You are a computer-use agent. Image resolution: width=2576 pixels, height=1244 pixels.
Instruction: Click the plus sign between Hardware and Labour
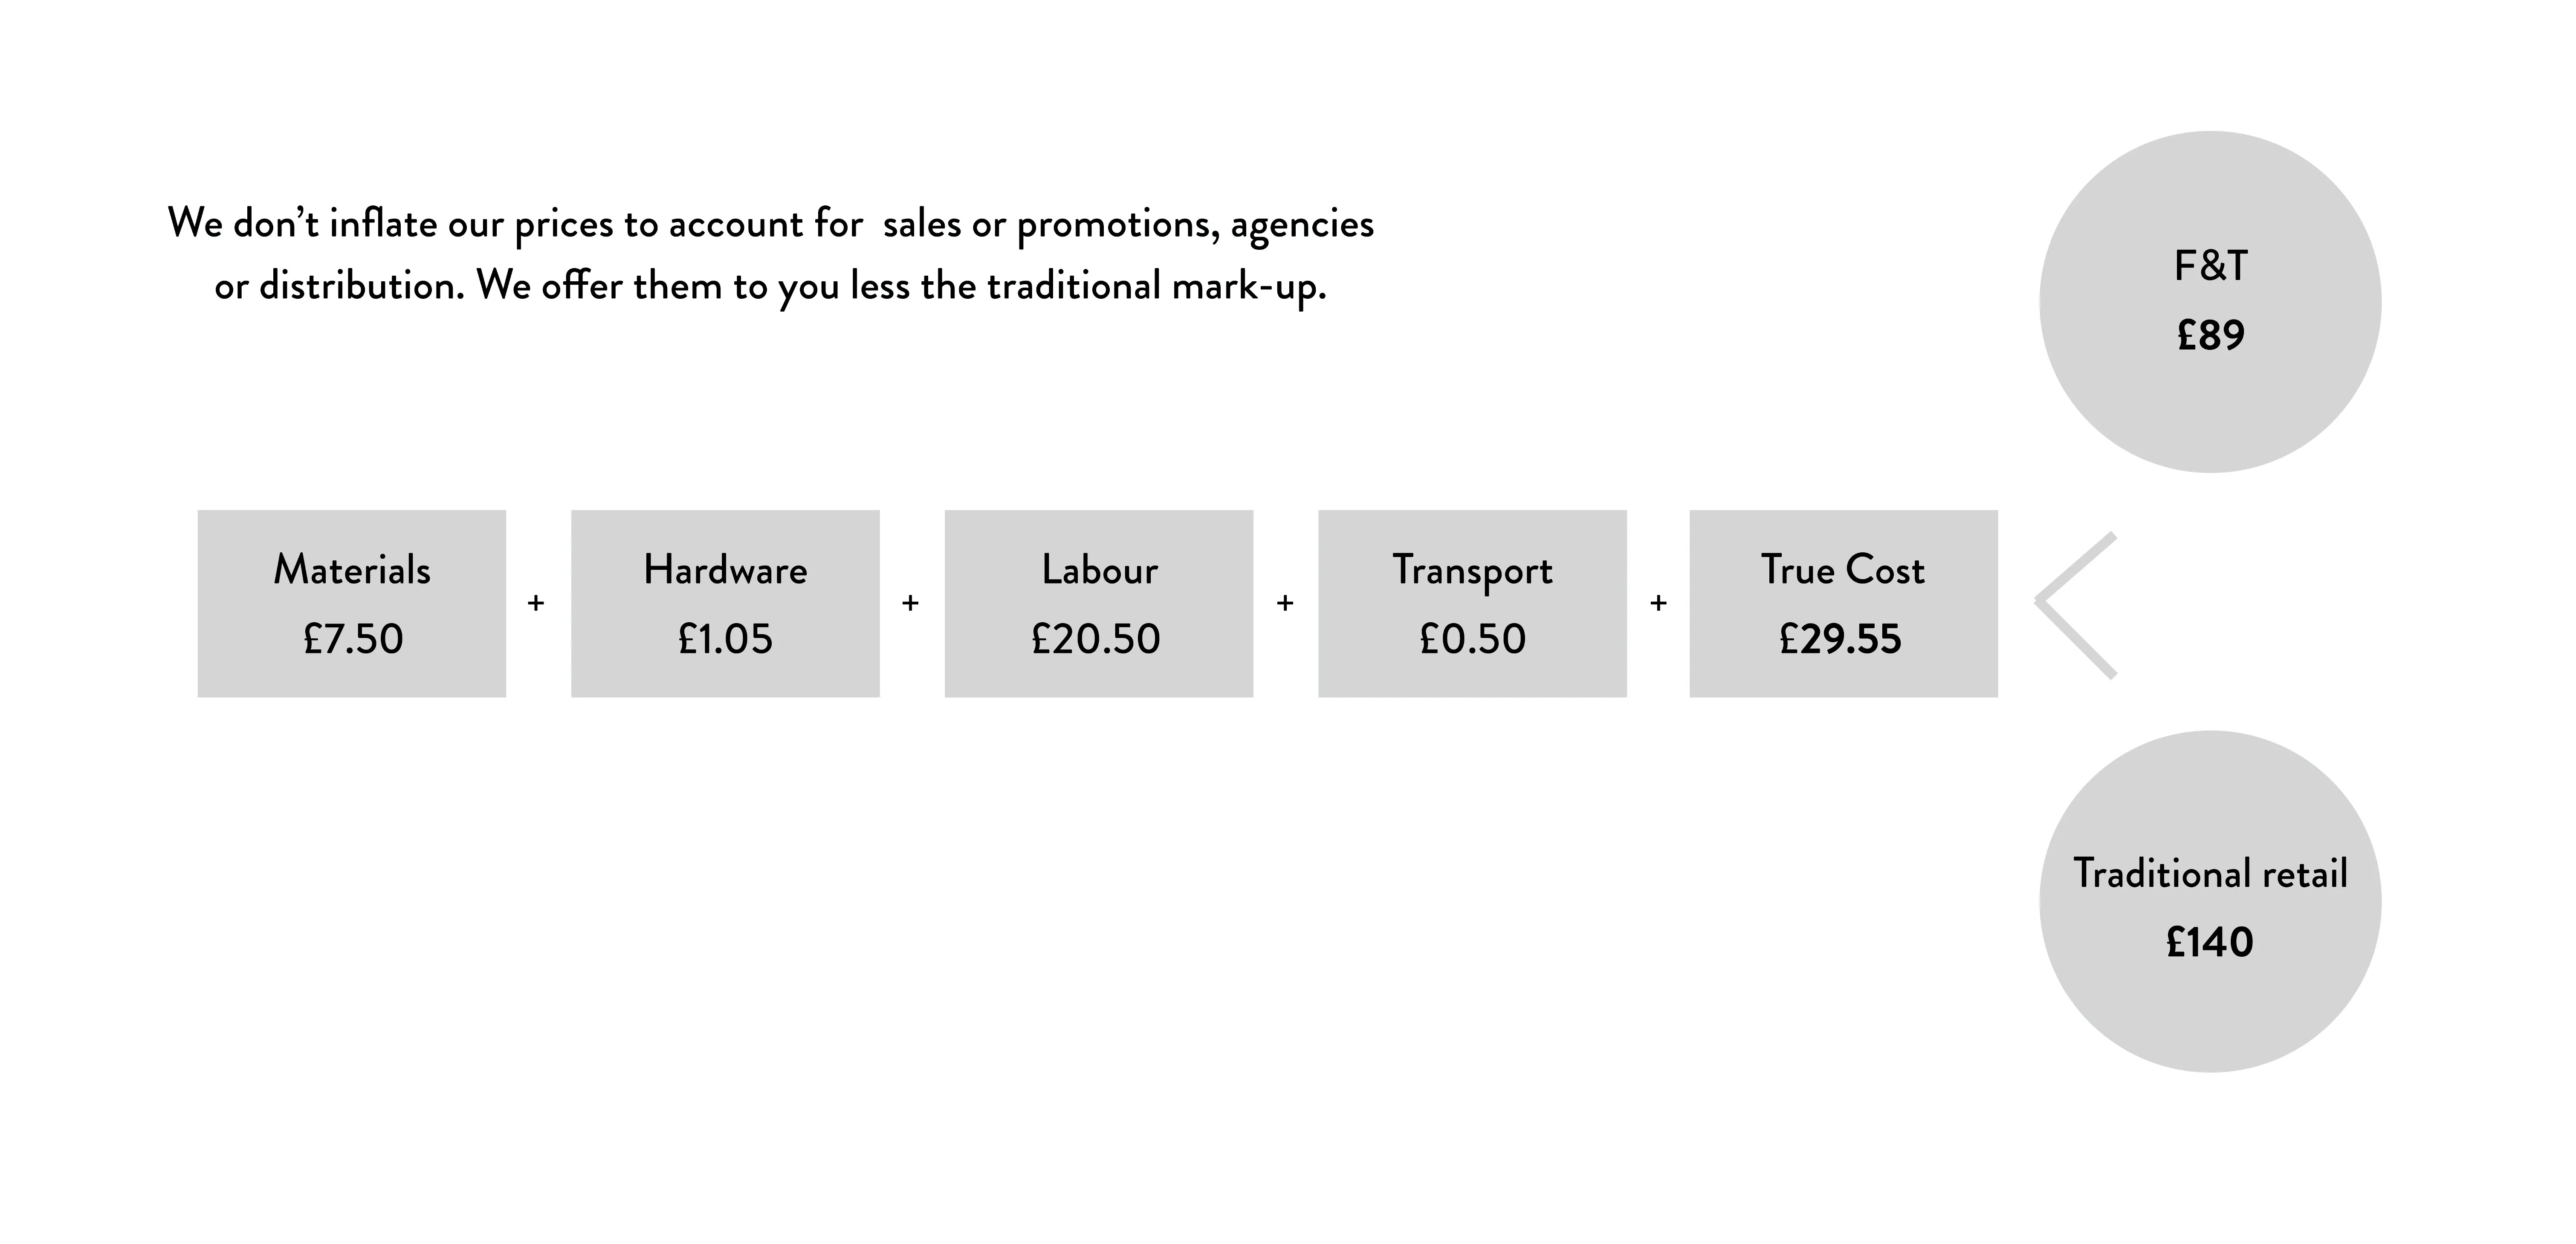(910, 603)
